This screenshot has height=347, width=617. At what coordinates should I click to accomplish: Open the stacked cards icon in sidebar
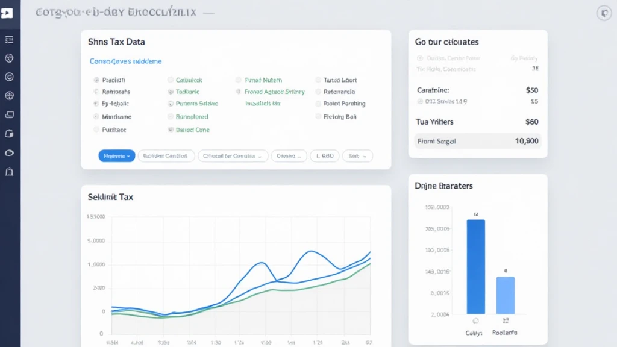click(x=9, y=114)
